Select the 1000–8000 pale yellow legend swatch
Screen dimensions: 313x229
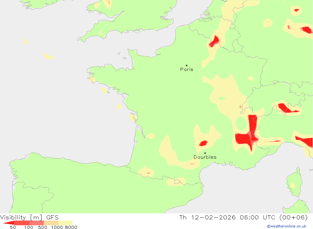pyautogui.click(x=65, y=223)
